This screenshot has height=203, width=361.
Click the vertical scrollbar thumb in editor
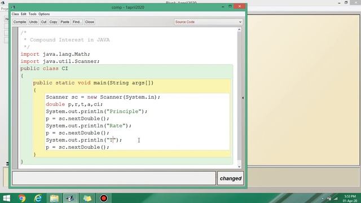tap(239, 96)
